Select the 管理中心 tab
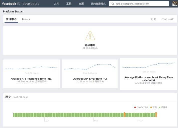This screenshot has width=178, height=128. pos(11,19)
